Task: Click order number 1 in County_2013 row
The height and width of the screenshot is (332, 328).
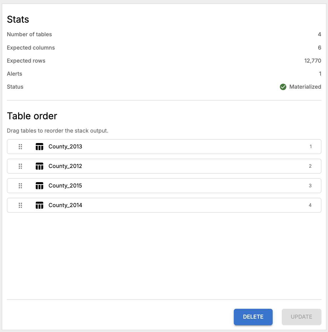Action: coord(311,146)
